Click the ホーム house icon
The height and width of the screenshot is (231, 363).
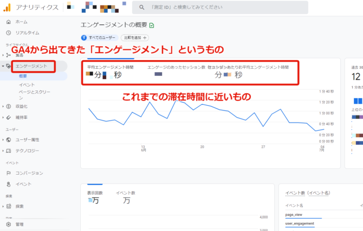coord(9,22)
